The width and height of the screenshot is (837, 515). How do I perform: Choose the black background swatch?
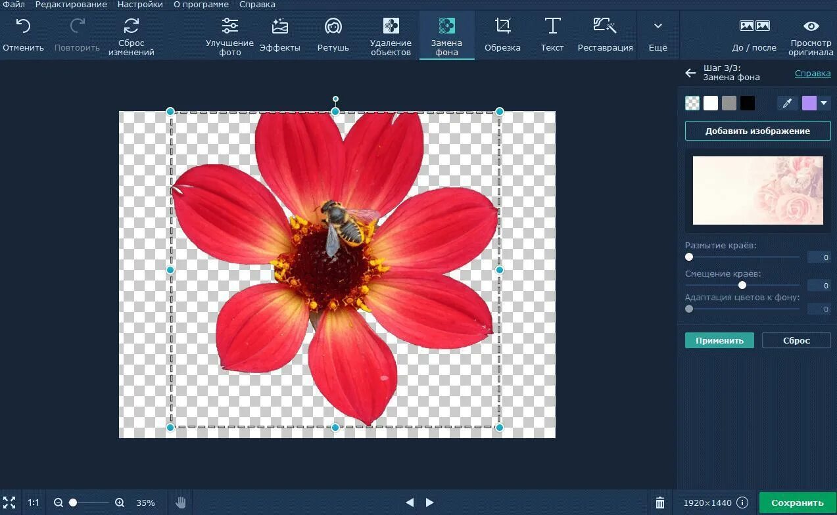tap(748, 103)
